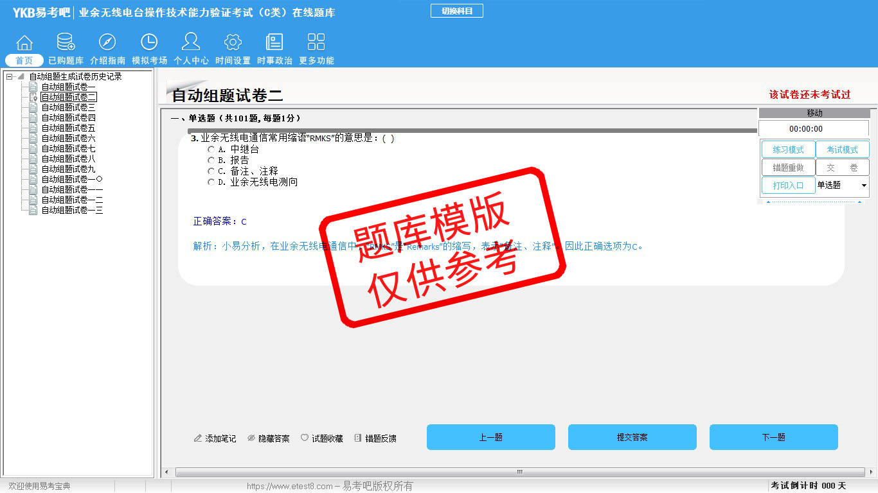This screenshot has width=878, height=493.
Task: Choose radio option D 业余无线电测向
Action: (211, 182)
